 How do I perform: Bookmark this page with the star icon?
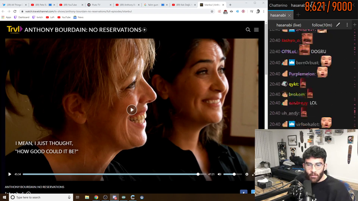pos(212,11)
